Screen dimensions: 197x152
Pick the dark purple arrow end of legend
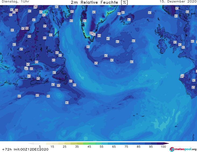pyautogui.click(x=166, y=143)
